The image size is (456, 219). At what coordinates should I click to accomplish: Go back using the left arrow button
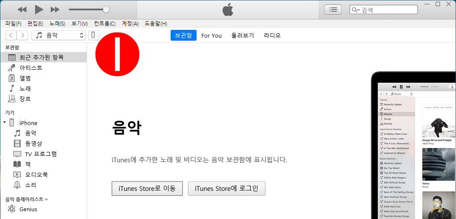11,35
